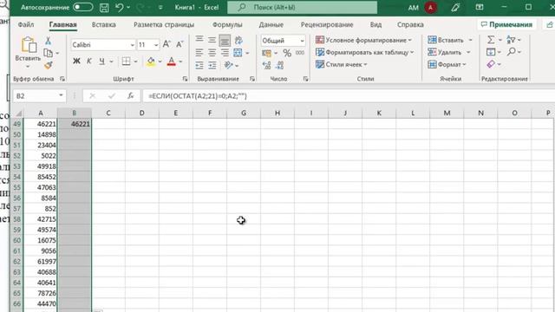Open Условное форматирование menu
This screenshot has width=555, height=312.
(363, 40)
